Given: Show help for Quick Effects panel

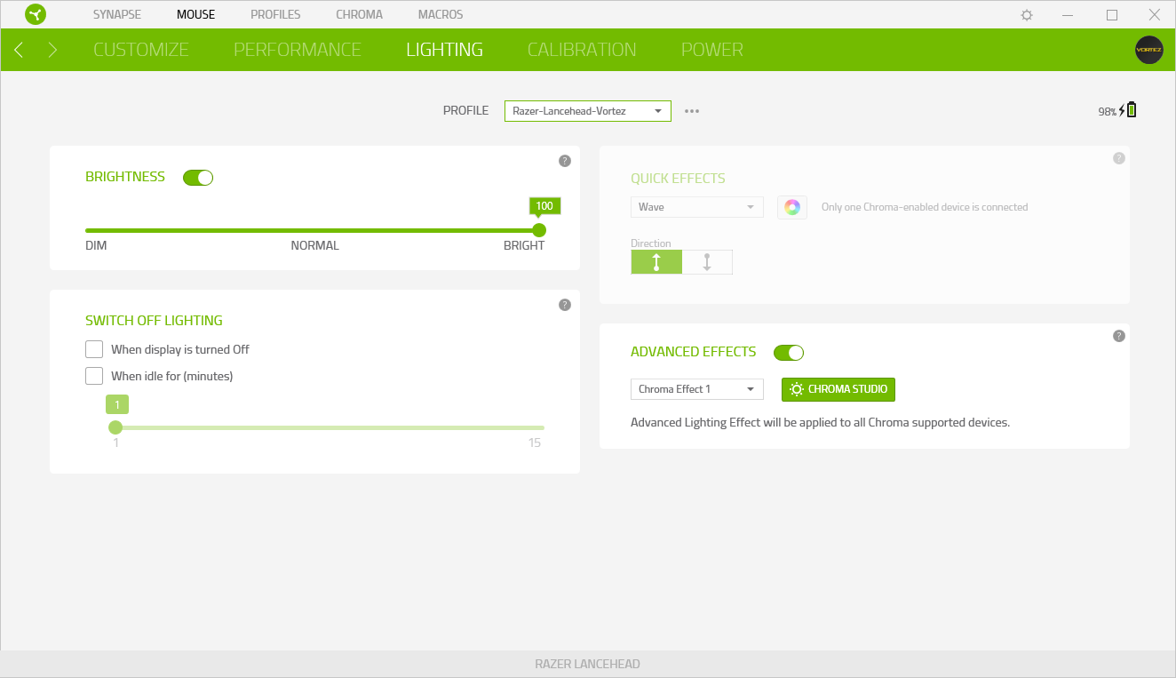Looking at the screenshot, I should coord(1118,158).
